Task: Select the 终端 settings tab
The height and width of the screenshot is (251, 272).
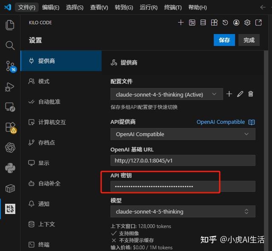Action: coord(61,245)
